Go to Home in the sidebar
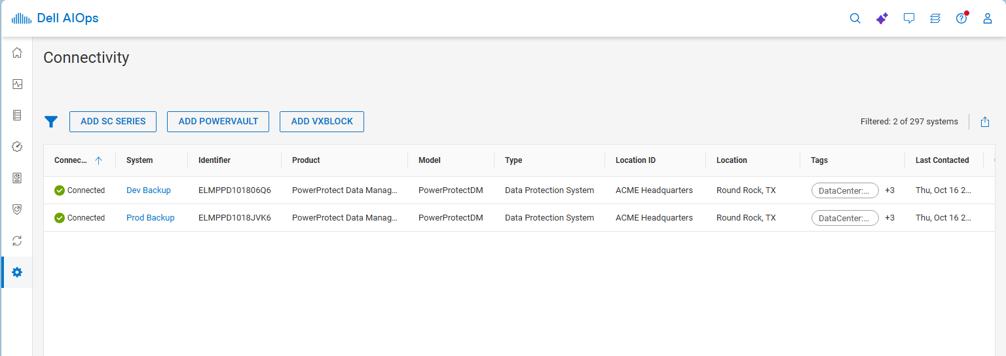Image resolution: width=1006 pixels, height=356 pixels. (x=17, y=52)
